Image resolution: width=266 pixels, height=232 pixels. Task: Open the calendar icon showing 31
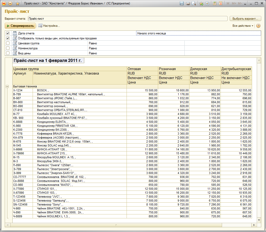(220, 3)
